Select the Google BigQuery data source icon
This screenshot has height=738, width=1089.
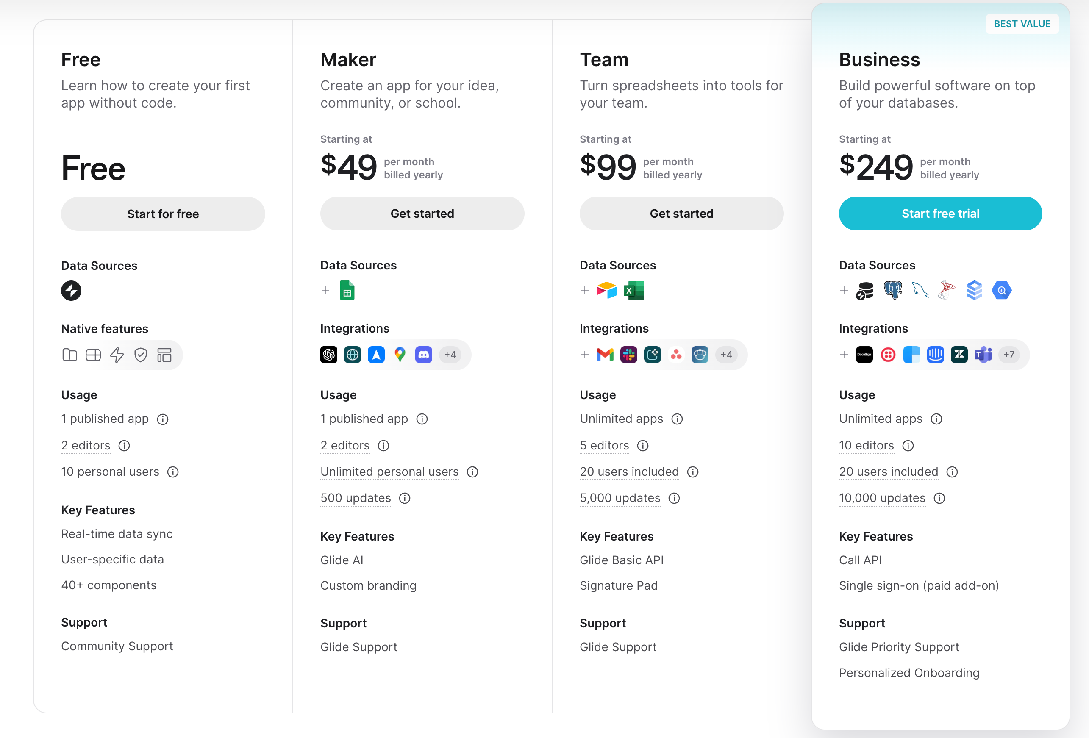[1002, 291]
